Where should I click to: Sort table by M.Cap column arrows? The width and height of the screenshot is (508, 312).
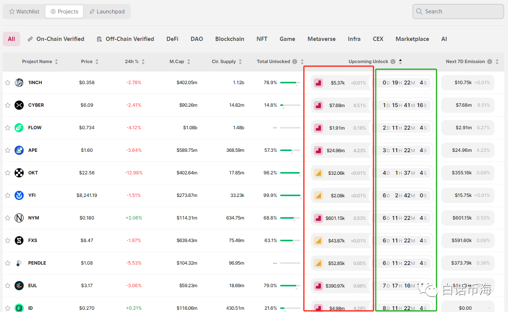point(189,62)
